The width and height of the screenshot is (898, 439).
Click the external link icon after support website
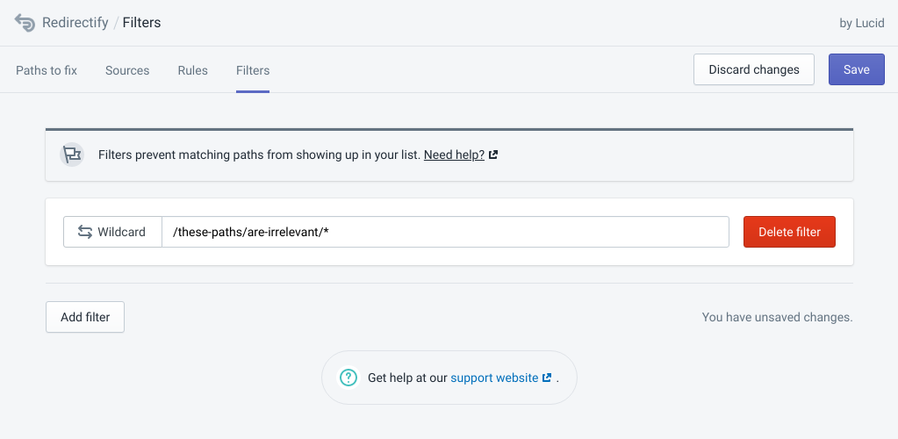tap(547, 378)
